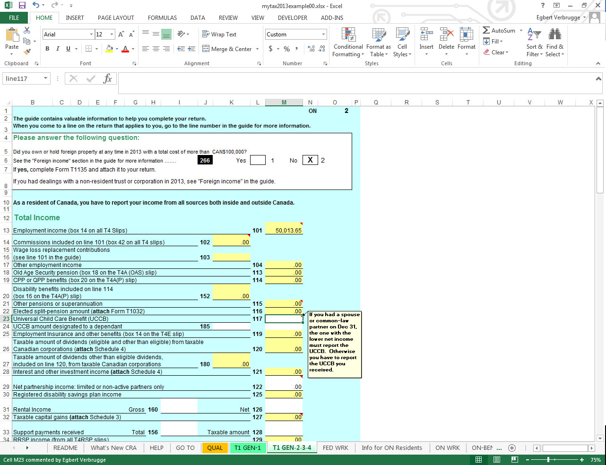606x465 pixels.
Task: Apply Bold formatting
Action: (x=47, y=49)
